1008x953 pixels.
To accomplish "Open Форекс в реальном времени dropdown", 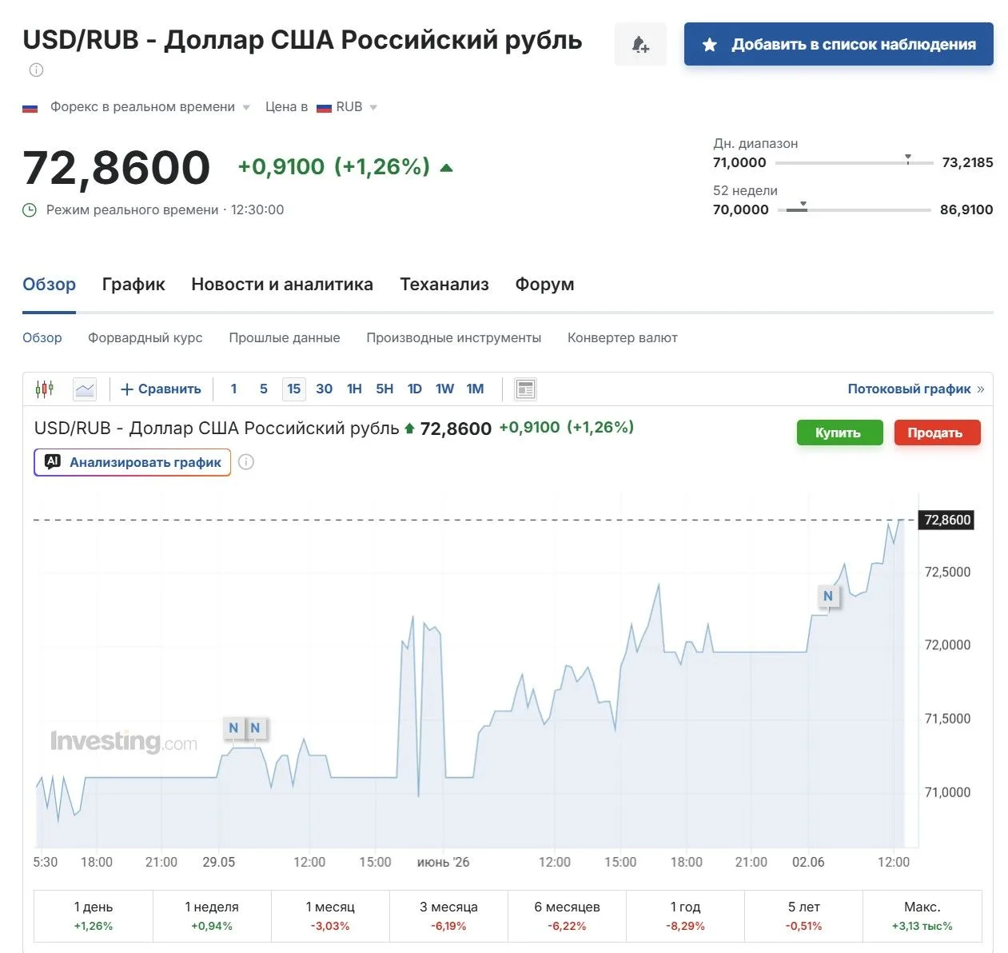I will (x=149, y=107).
